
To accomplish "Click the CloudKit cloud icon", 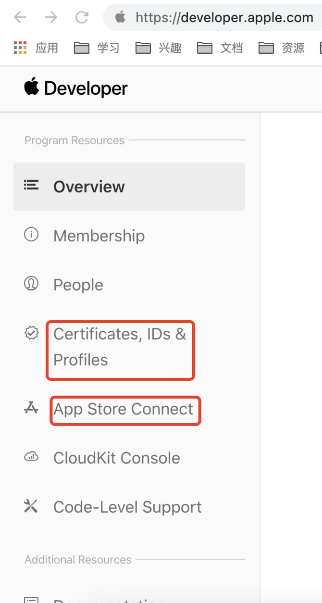I will point(31,457).
